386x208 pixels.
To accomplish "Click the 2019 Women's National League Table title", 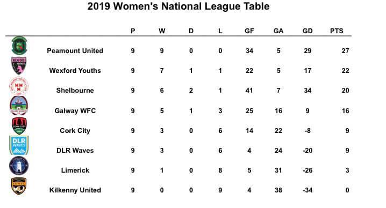I will pyautogui.click(x=178, y=6).
